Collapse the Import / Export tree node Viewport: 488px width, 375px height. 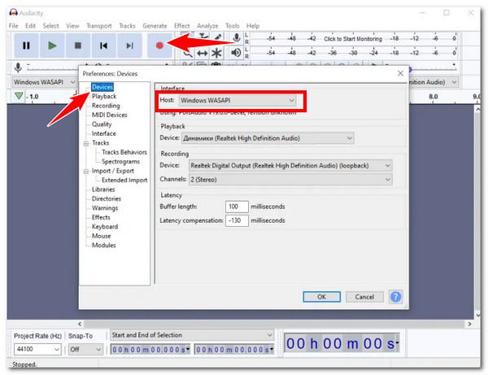point(86,172)
